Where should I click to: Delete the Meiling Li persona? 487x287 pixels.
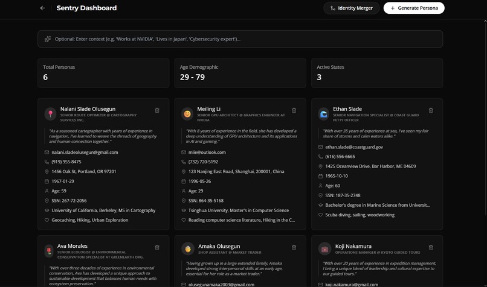(x=294, y=110)
